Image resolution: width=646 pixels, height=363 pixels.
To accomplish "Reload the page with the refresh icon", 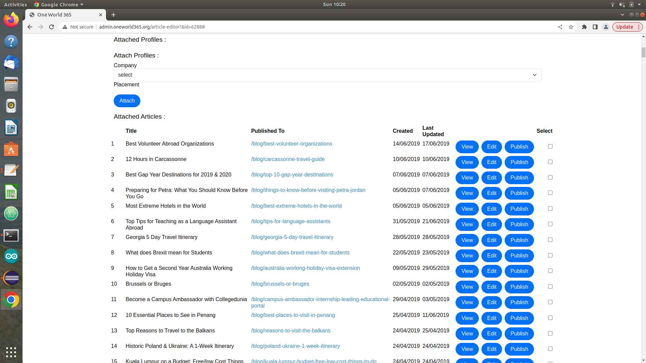I will [51, 27].
